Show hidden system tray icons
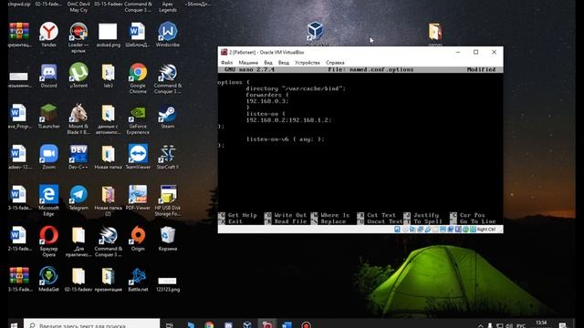 [481, 325]
